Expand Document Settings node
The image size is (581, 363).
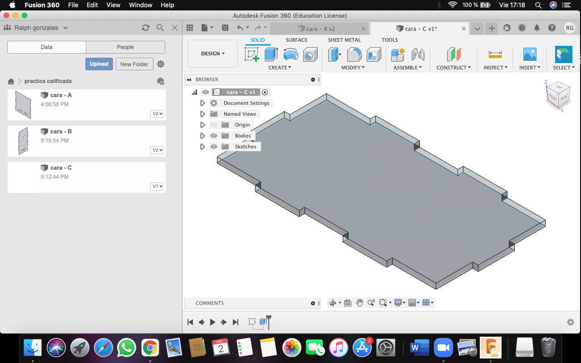pos(203,103)
